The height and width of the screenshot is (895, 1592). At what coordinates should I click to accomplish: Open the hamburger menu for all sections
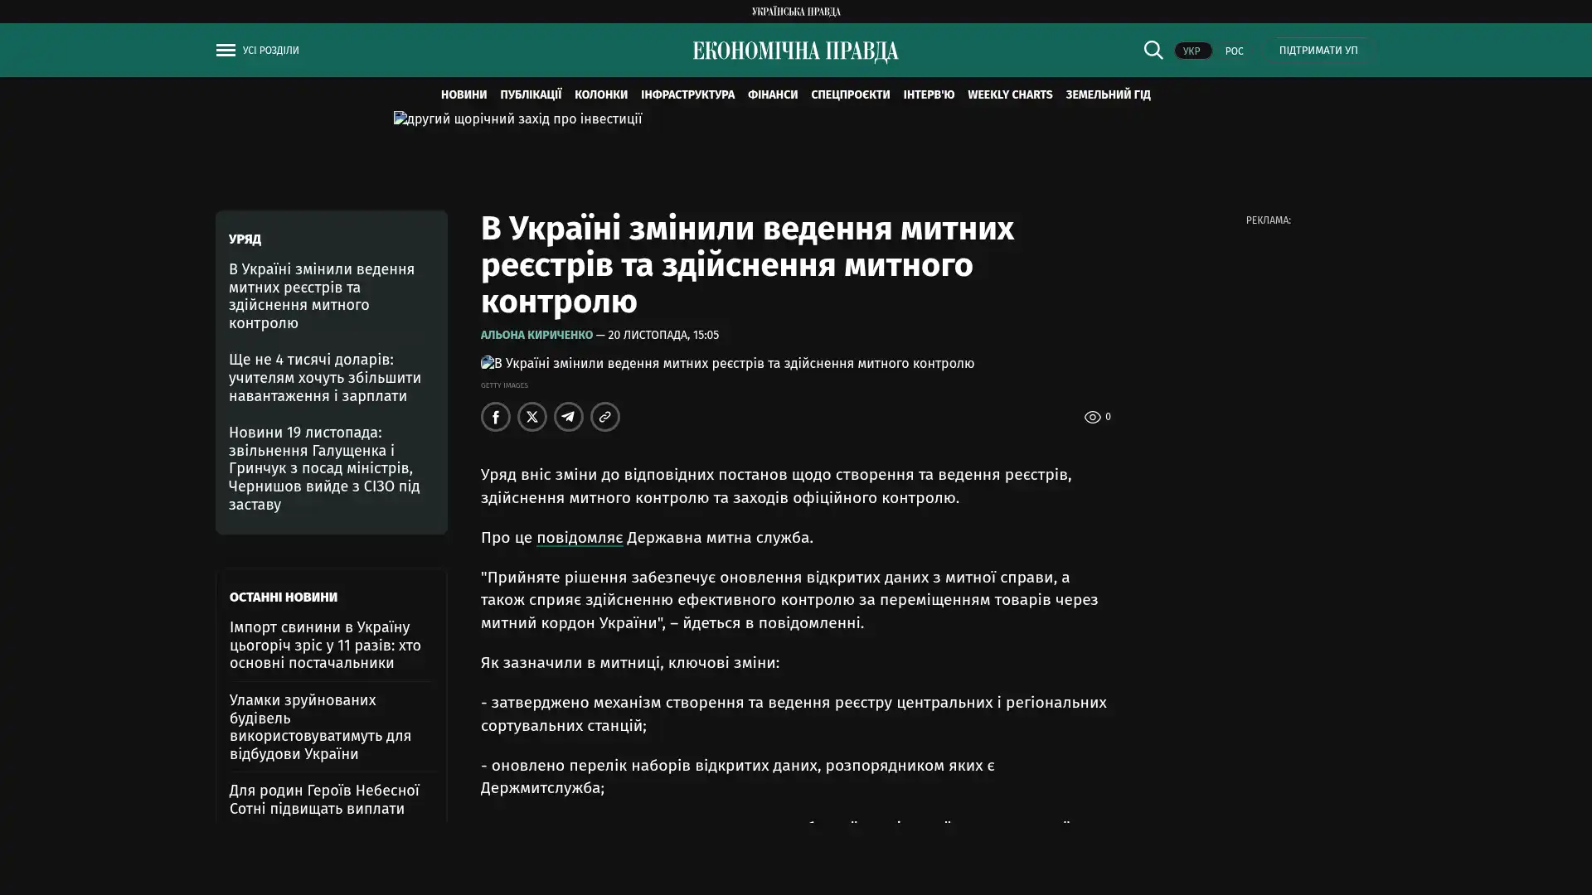[x=226, y=50]
